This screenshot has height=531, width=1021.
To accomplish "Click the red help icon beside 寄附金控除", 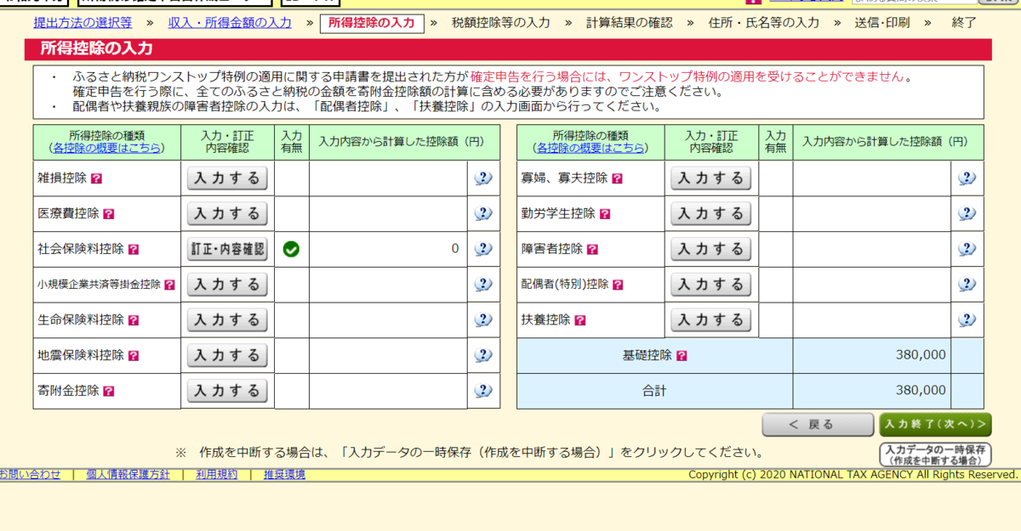I will pos(109,391).
